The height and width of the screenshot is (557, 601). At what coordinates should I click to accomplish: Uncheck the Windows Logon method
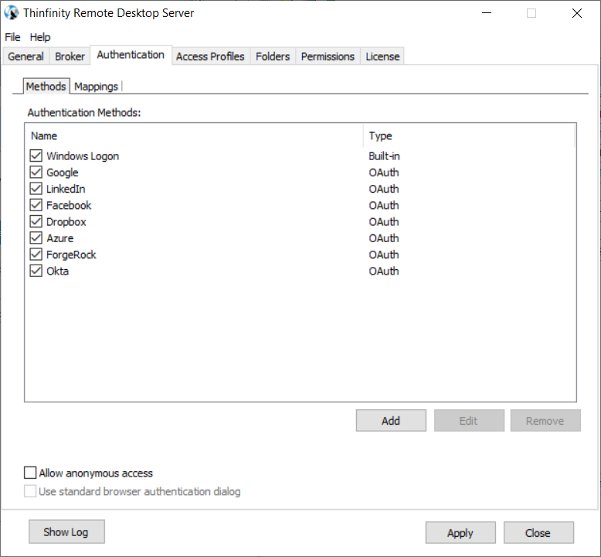tap(36, 155)
